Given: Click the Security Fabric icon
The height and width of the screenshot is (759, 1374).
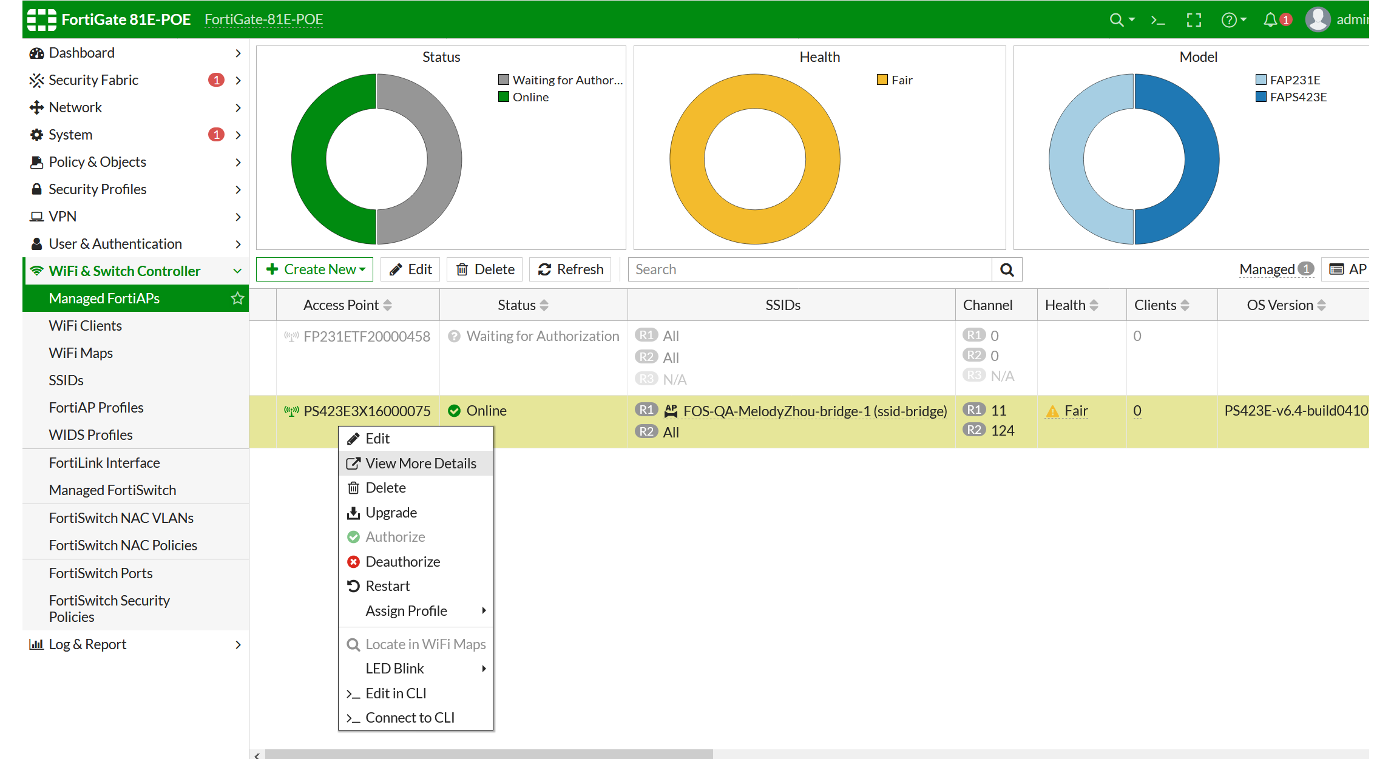Looking at the screenshot, I should click(36, 80).
